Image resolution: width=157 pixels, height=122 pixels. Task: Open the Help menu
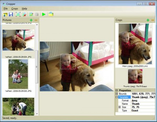point(24,9)
